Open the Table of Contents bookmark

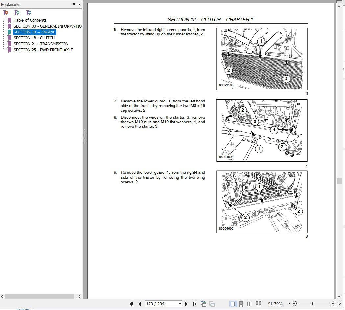pyautogui.click(x=30, y=20)
